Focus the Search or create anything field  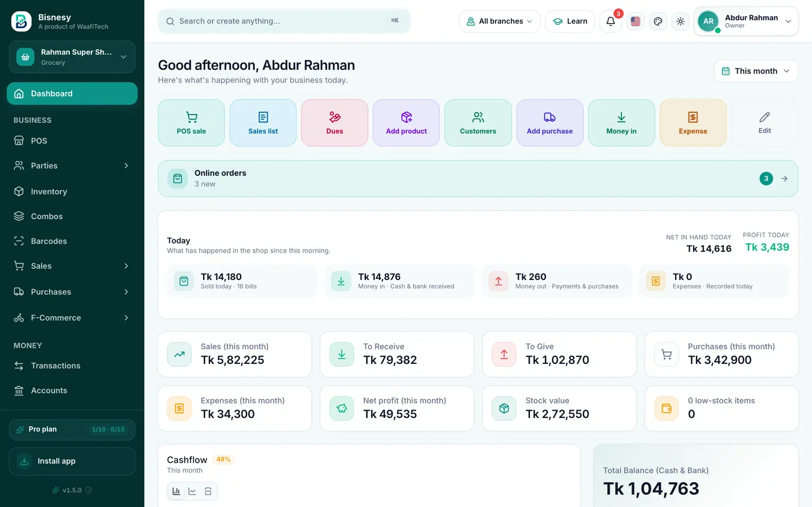tap(284, 21)
